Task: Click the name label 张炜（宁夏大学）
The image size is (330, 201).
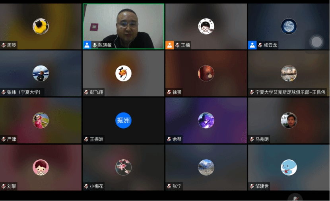Action: 23,92
